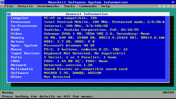Viewport: 176px width, 99px height.
Task: Select the Processor row label
Action: tap(21, 22)
